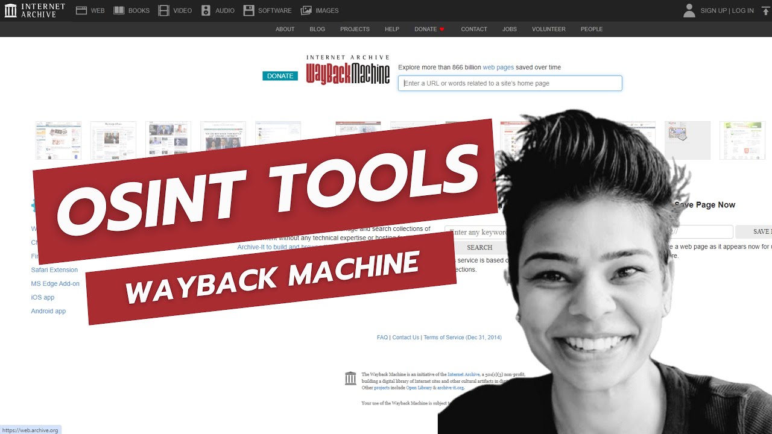Open the BLOG menu item
Viewport: 772px width, 434px height.
(x=317, y=29)
